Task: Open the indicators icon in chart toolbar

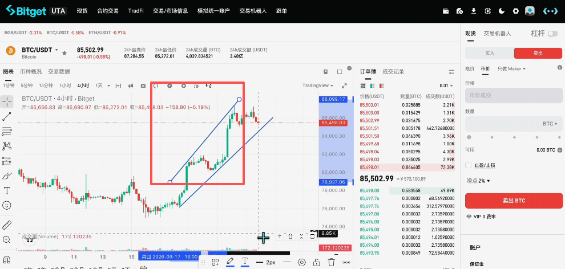Action: 118,85
